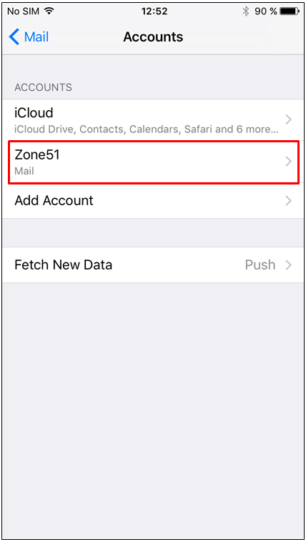Tap the Accounts title in navigation bar
The width and height of the screenshot is (306, 542).
(153, 36)
